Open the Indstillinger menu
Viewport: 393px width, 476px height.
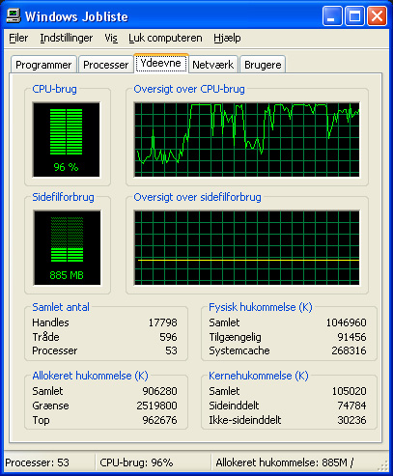point(67,38)
